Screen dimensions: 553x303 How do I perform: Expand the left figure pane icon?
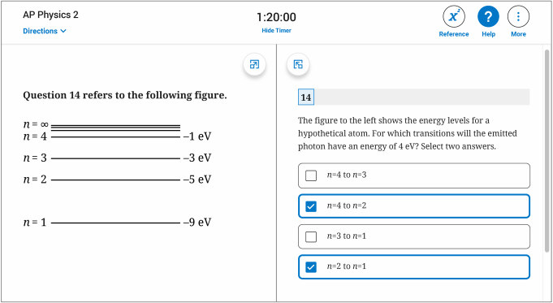pyautogui.click(x=254, y=64)
